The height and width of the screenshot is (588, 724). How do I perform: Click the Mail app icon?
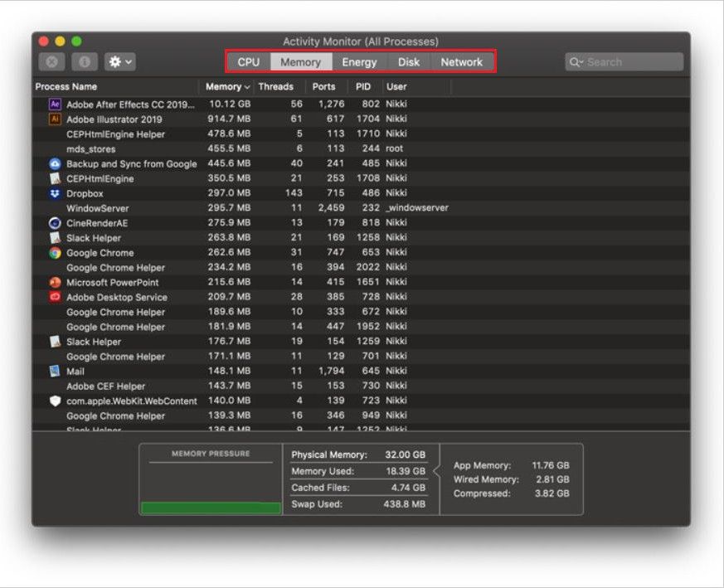point(55,371)
